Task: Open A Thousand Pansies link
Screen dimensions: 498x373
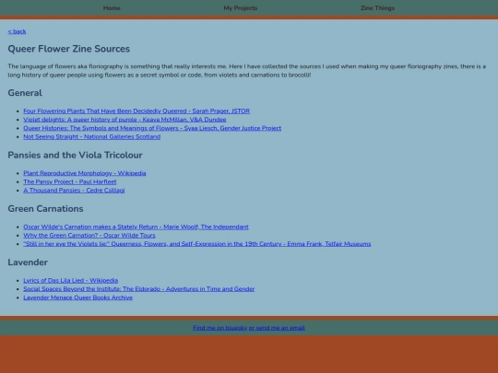Action: coord(74,191)
